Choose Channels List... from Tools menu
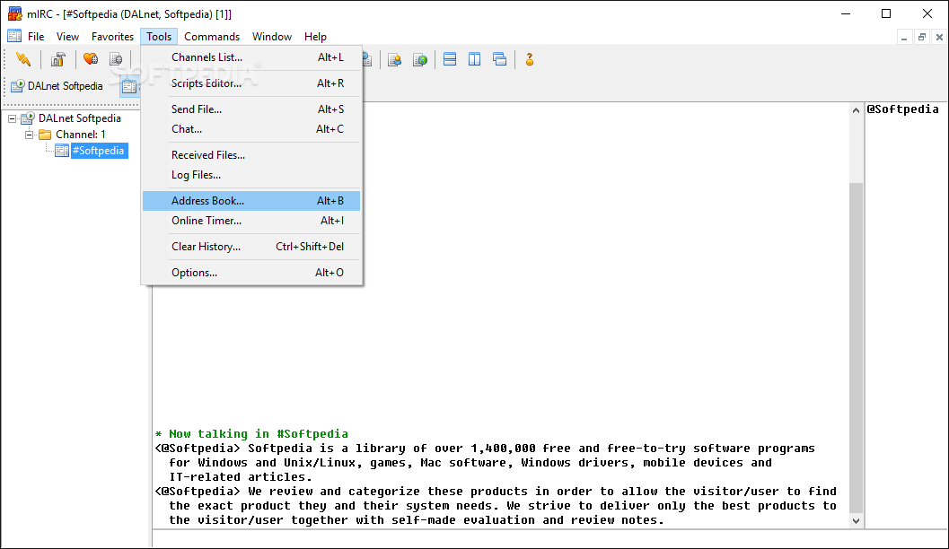Screen dimensions: 949x549 251,57
